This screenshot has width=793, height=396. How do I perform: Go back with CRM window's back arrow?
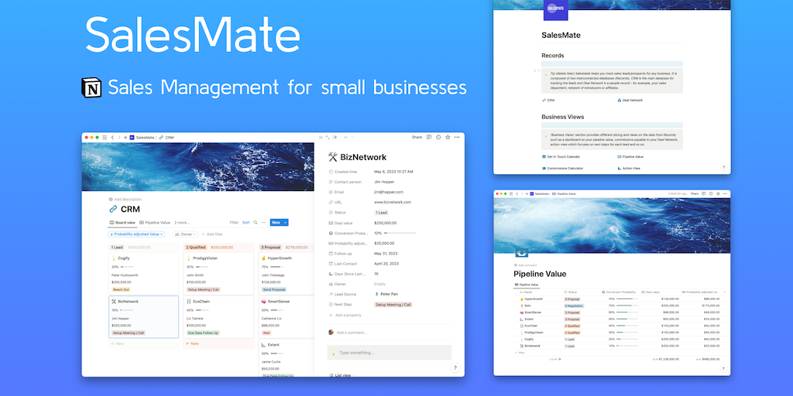coord(112,138)
